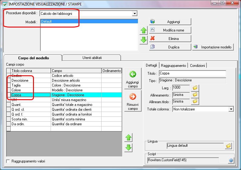Image resolution: width=241 pixels, height=170 pixels.
Task: Select the Codice articolo row
Action: tap(66, 76)
